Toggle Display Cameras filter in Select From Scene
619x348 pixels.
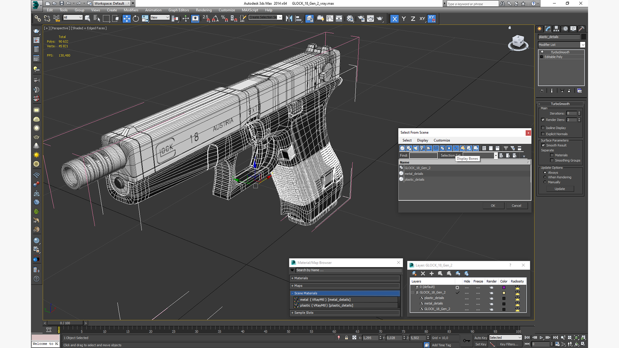pyautogui.click(x=422, y=148)
